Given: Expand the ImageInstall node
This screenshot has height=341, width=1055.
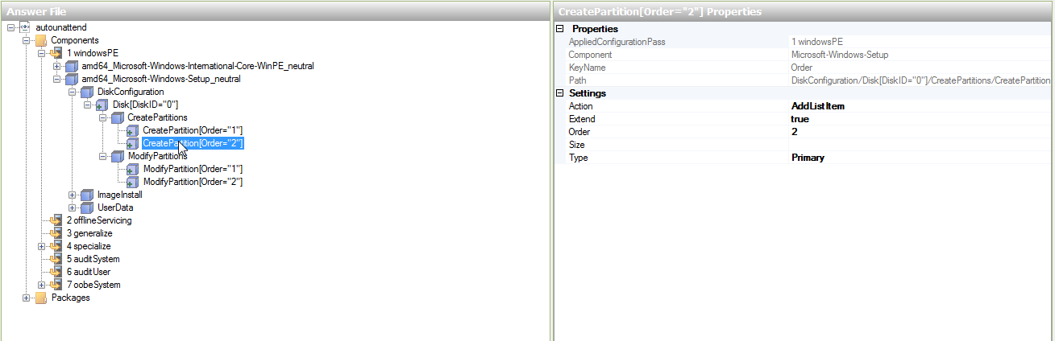Looking at the screenshot, I should pyautogui.click(x=72, y=195).
